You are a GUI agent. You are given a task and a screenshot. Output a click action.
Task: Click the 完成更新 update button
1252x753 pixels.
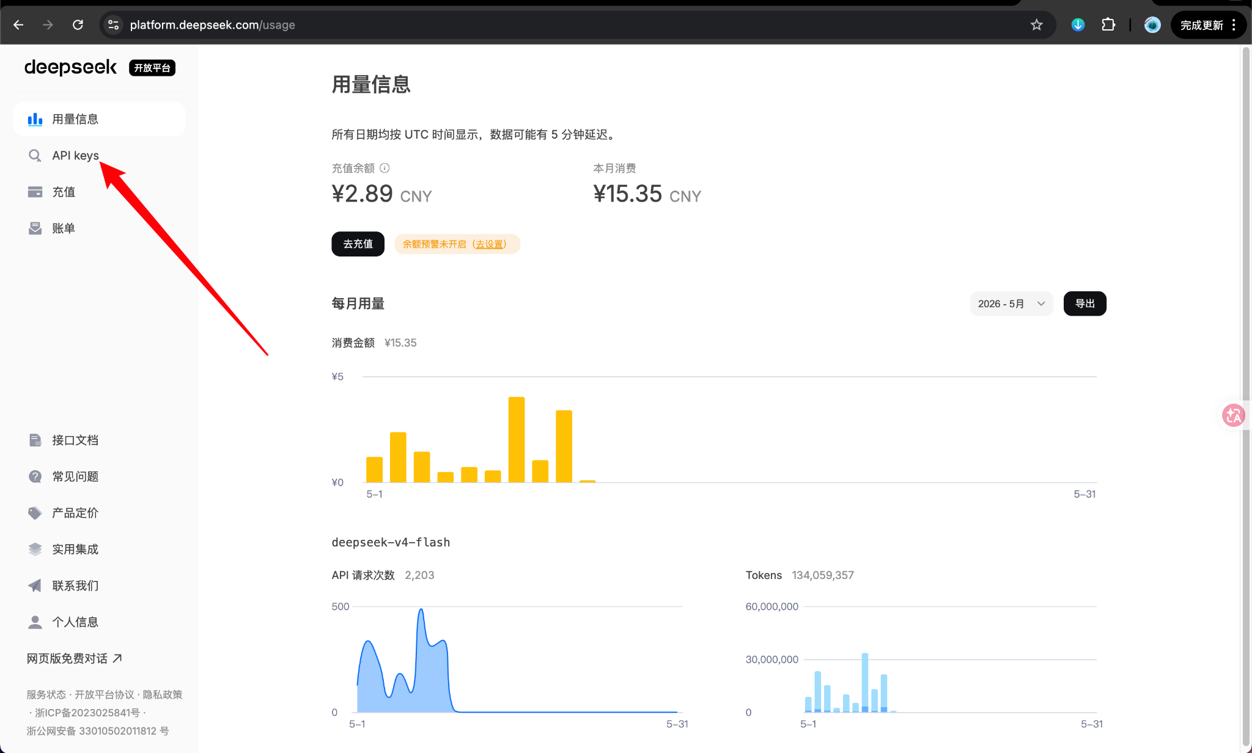[1201, 25]
